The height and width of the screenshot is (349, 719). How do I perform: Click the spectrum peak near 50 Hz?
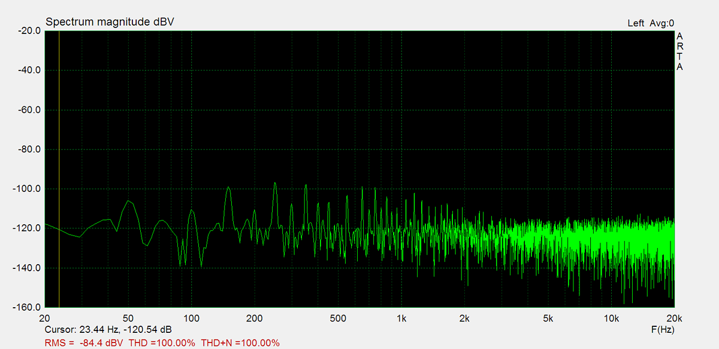pos(128,201)
